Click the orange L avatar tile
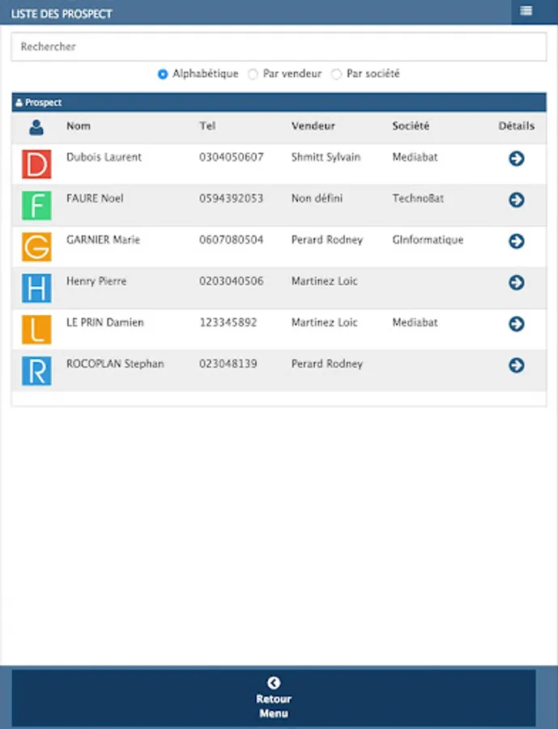This screenshot has height=729, width=558. 36,330
